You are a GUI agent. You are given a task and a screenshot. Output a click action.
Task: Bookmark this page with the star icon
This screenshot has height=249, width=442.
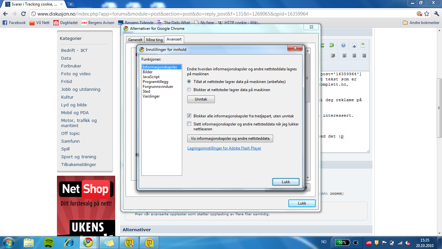tap(427, 14)
